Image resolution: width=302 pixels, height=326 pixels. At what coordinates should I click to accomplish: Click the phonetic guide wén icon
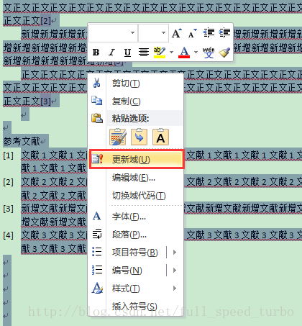click(209, 53)
